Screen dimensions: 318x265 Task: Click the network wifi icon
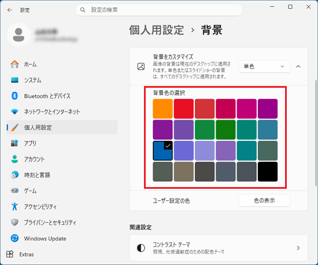click(14, 111)
